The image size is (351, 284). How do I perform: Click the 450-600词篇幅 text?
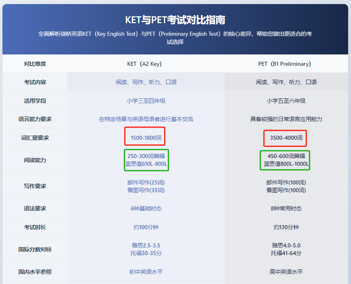[x=286, y=156]
